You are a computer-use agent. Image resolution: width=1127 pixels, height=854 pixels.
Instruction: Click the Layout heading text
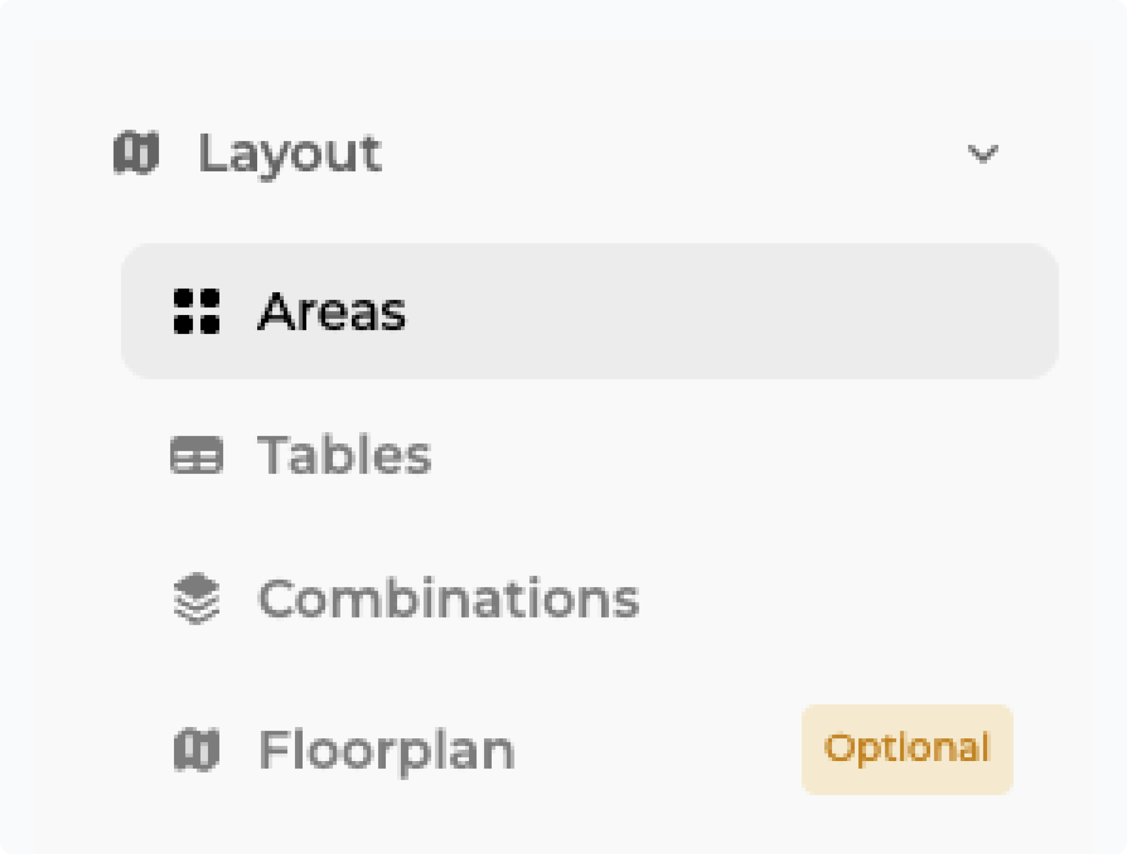[290, 154]
